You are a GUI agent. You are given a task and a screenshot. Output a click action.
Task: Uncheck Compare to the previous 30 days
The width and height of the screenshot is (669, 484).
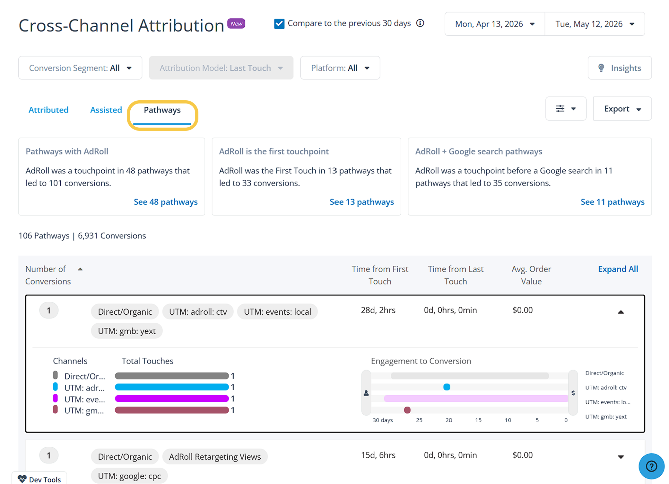click(279, 23)
